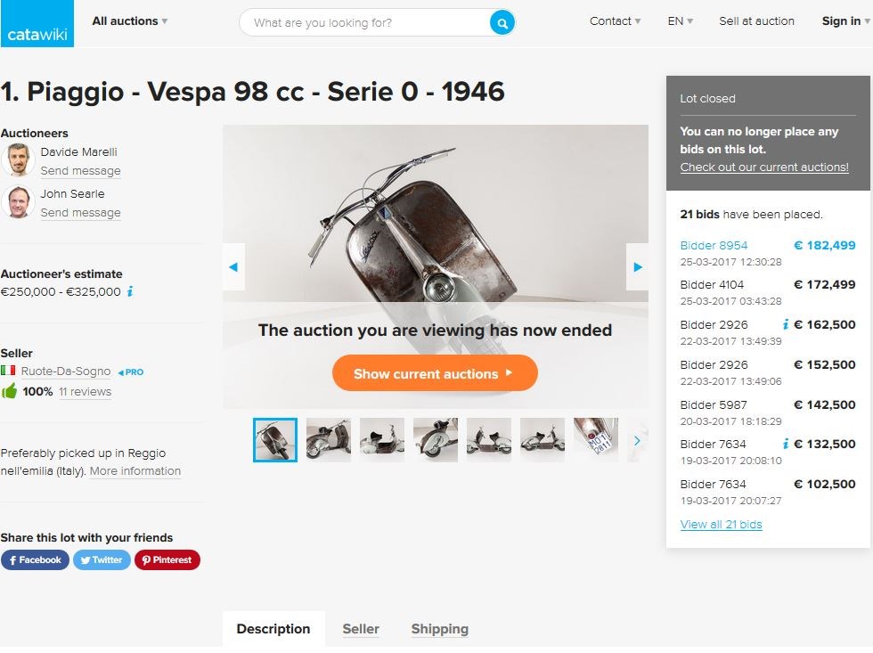Click info icon next to € 132,500 bid
Image resolution: width=873 pixels, height=653 pixels.
[785, 445]
